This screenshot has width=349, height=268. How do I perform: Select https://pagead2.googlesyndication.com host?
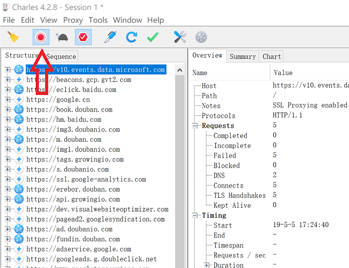(96, 219)
